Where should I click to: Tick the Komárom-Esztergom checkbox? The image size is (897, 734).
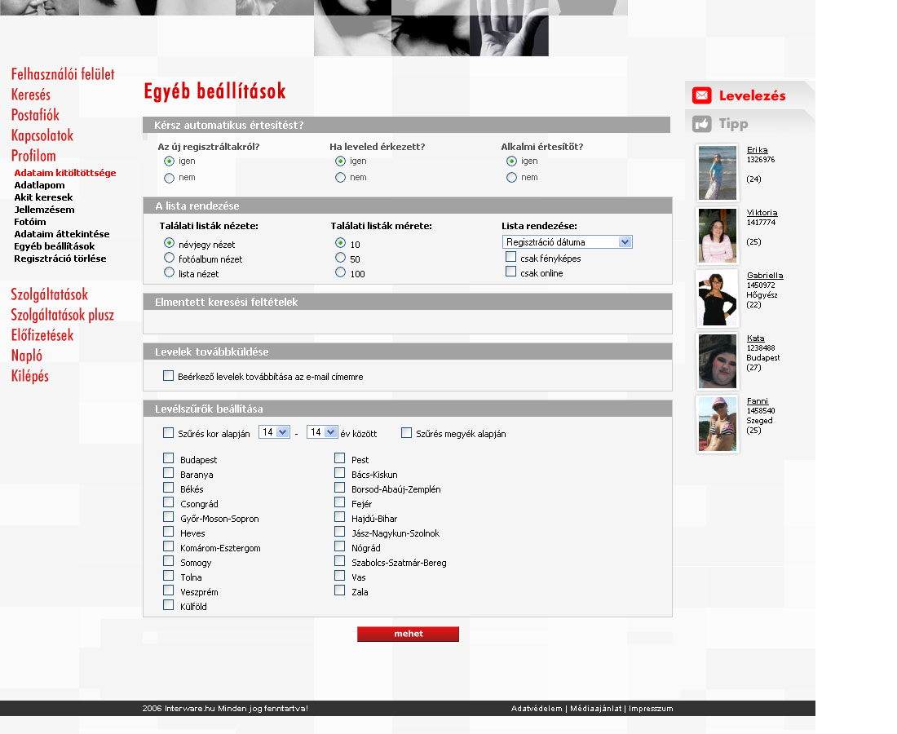168,546
